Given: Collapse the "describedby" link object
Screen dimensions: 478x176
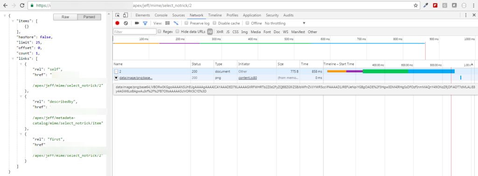Looking at the screenshot, I should coord(21,96).
